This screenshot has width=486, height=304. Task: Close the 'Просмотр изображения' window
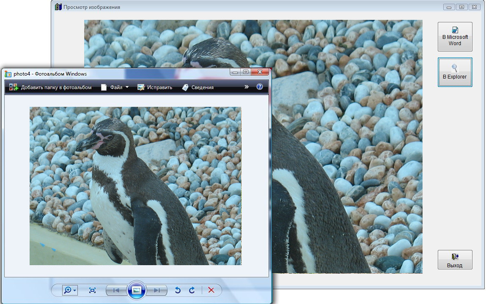474,7
